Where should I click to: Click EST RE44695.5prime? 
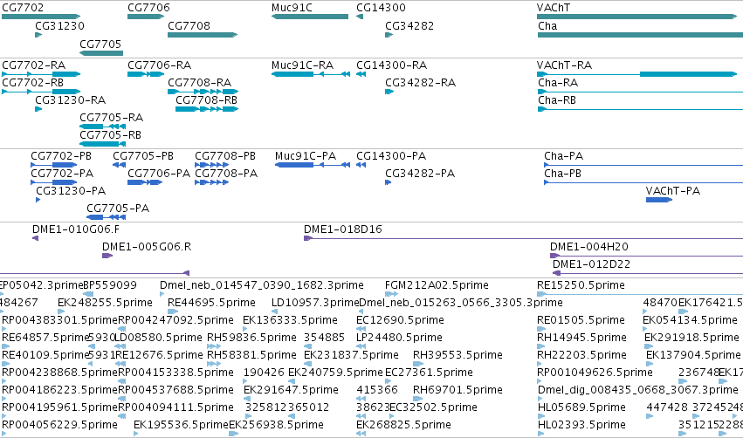click(x=173, y=311)
